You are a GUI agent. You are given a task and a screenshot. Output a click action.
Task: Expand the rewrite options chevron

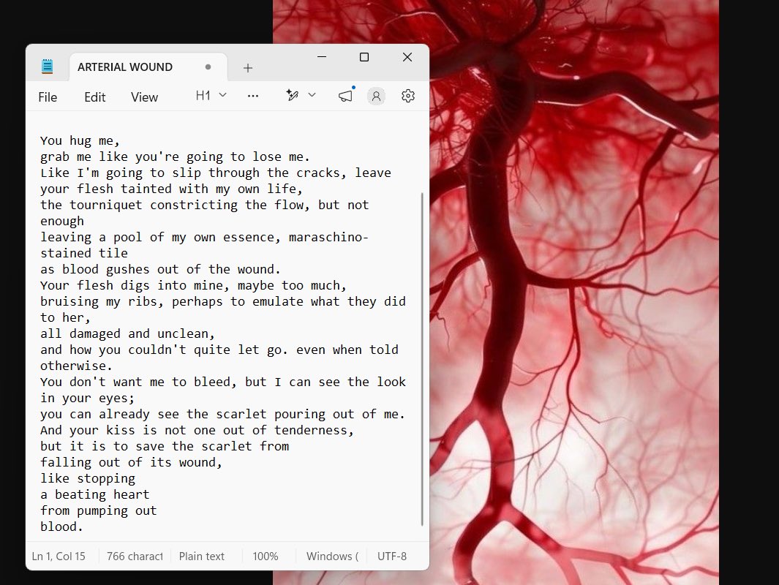312,95
